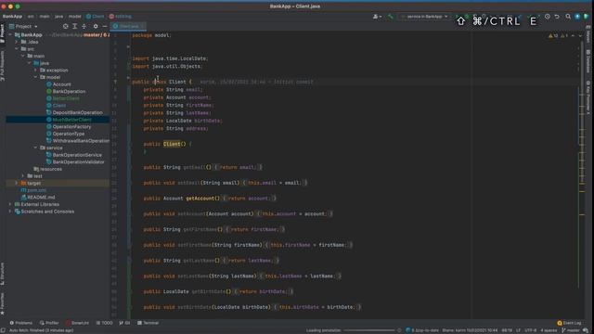Click the Client breadcrumb in navigation bar
This screenshot has width=594, height=334.
click(x=95, y=17)
